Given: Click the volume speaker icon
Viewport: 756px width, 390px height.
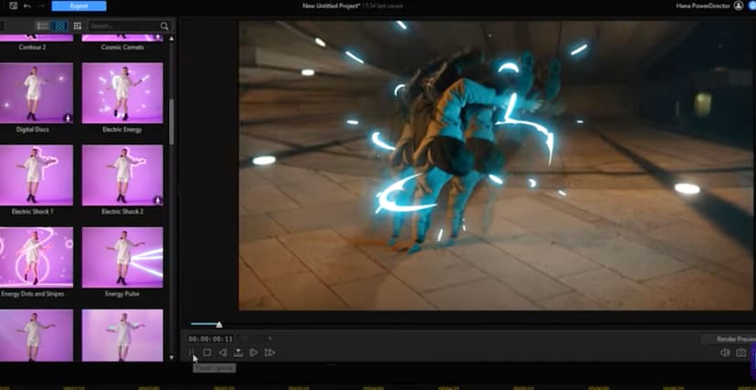Looking at the screenshot, I should click(725, 353).
